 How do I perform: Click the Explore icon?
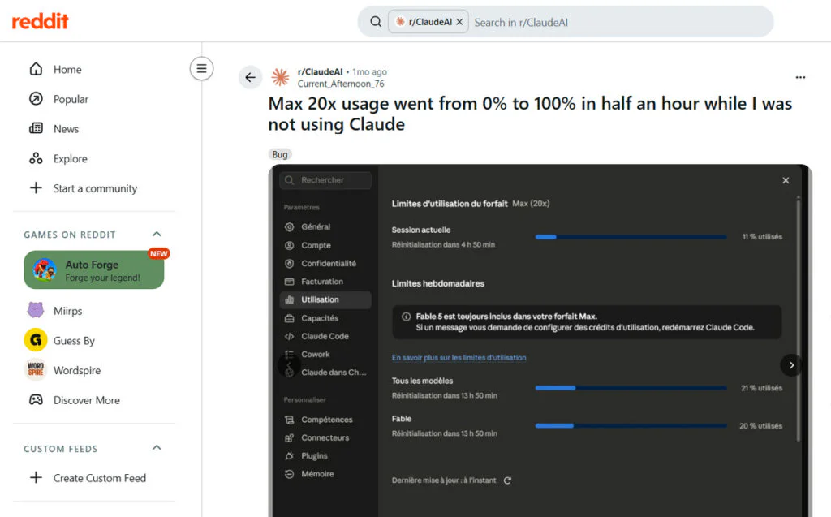click(36, 158)
